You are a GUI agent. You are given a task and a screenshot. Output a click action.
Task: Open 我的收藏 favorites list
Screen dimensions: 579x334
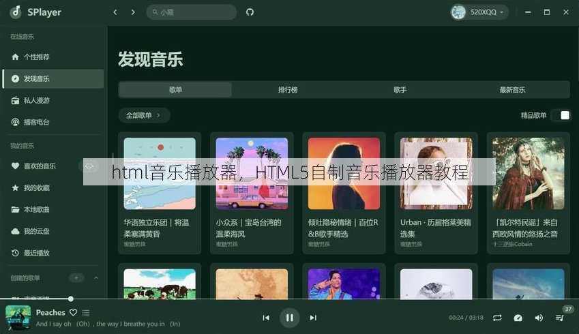(53, 188)
